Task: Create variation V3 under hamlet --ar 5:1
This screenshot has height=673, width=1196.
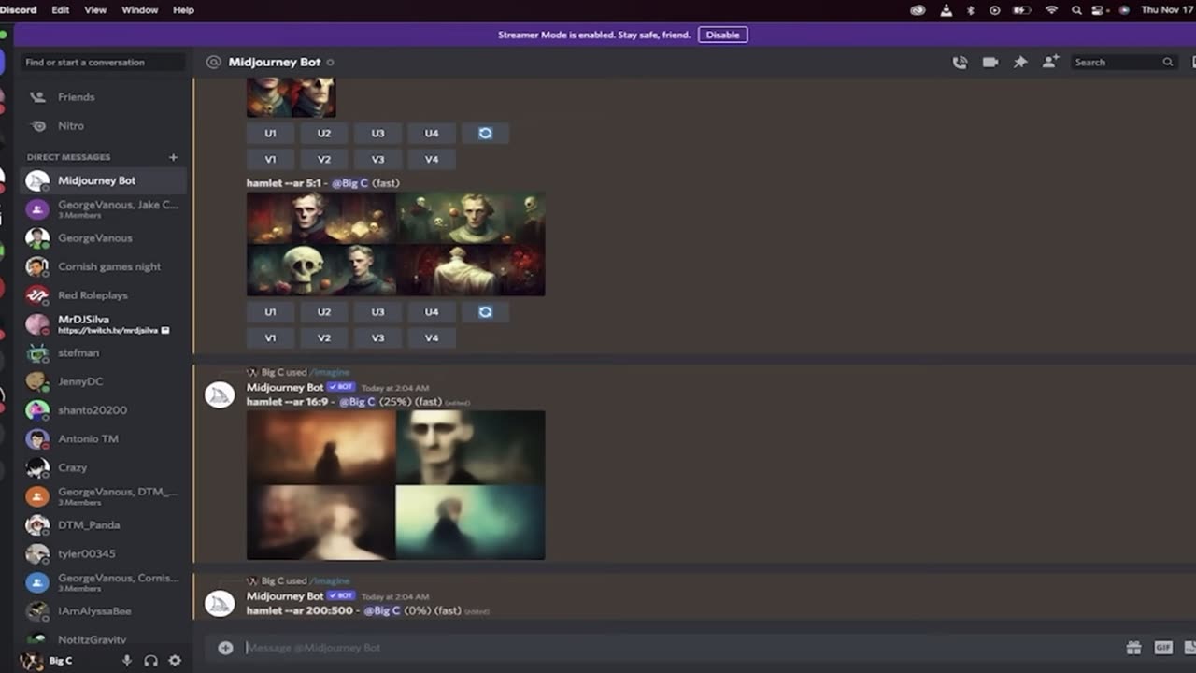Action: 377,338
